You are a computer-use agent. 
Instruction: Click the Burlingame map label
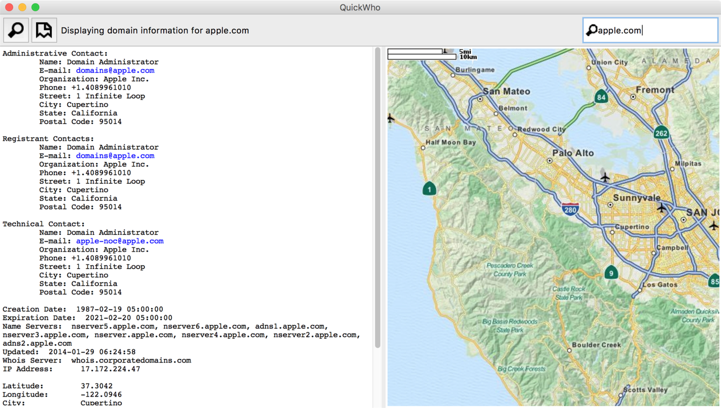(x=475, y=69)
